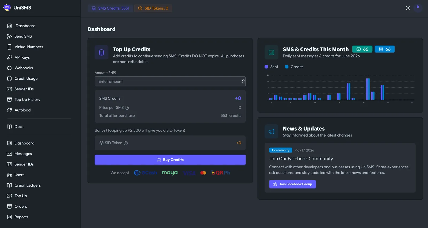Select Sender IDs below Messages
This screenshot has height=228, width=428.
point(20,164)
